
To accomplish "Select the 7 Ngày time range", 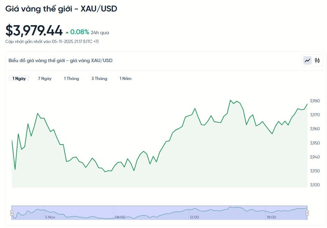I will click(x=45, y=79).
